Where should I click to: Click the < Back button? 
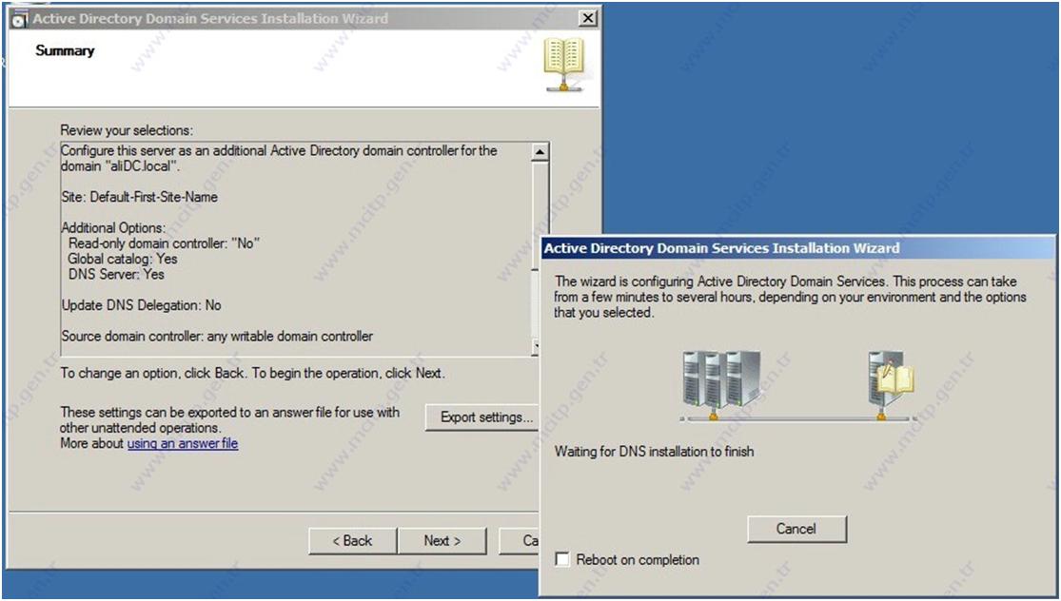(352, 541)
